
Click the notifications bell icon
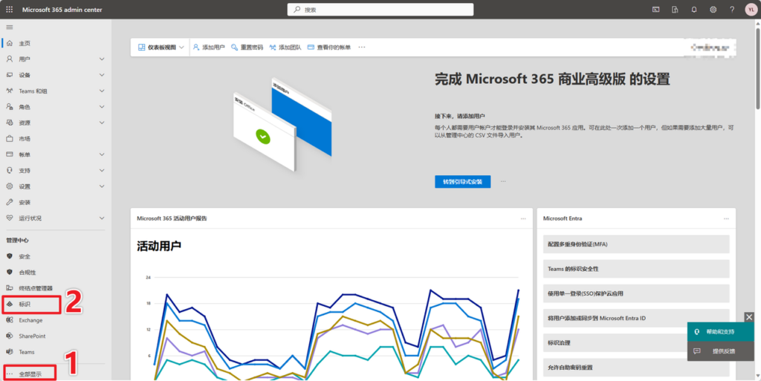tap(694, 9)
